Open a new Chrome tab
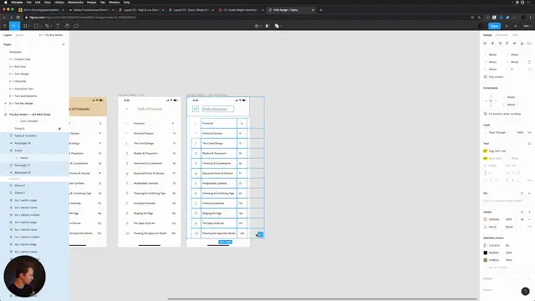Screen dimensions: 535x301 (x=321, y=10)
